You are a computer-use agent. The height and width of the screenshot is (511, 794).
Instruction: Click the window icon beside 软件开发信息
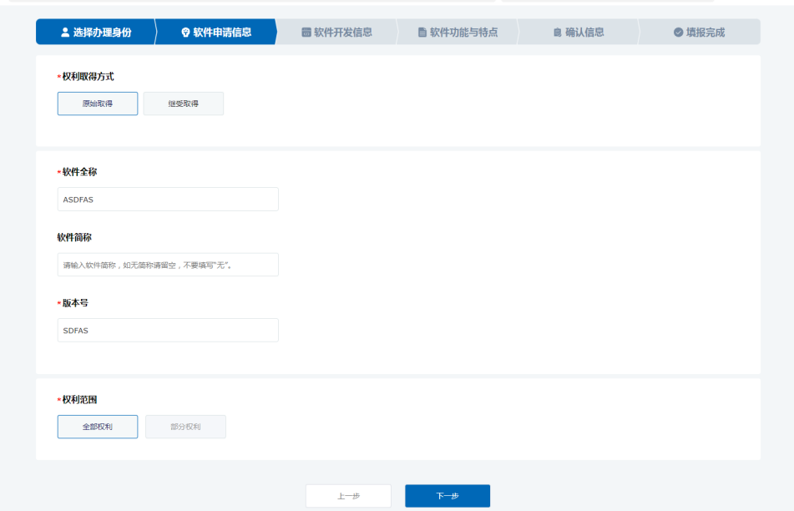point(306,33)
